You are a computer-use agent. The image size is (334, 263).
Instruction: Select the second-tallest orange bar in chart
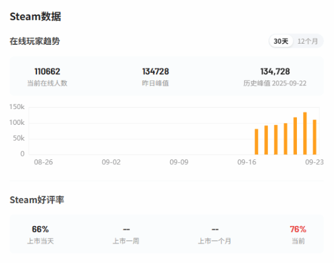(295, 136)
